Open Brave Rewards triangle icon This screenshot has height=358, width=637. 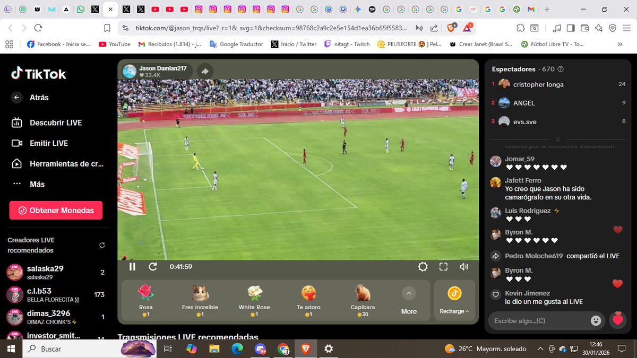point(468,28)
